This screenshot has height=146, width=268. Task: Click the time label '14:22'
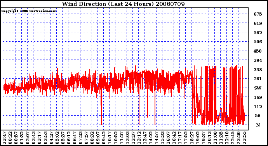point(151,138)
